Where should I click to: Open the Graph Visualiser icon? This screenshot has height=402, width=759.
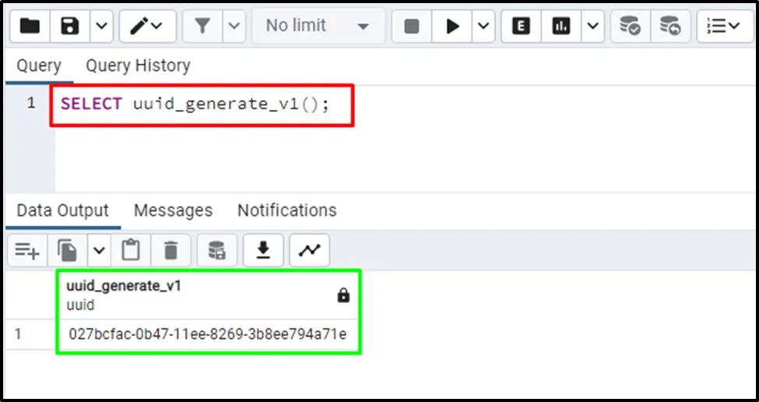(310, 250)
